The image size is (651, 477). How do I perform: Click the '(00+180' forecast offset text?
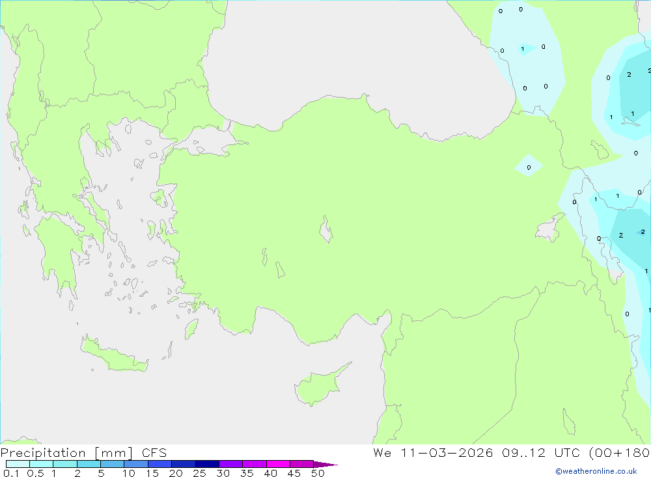(620, 453)
